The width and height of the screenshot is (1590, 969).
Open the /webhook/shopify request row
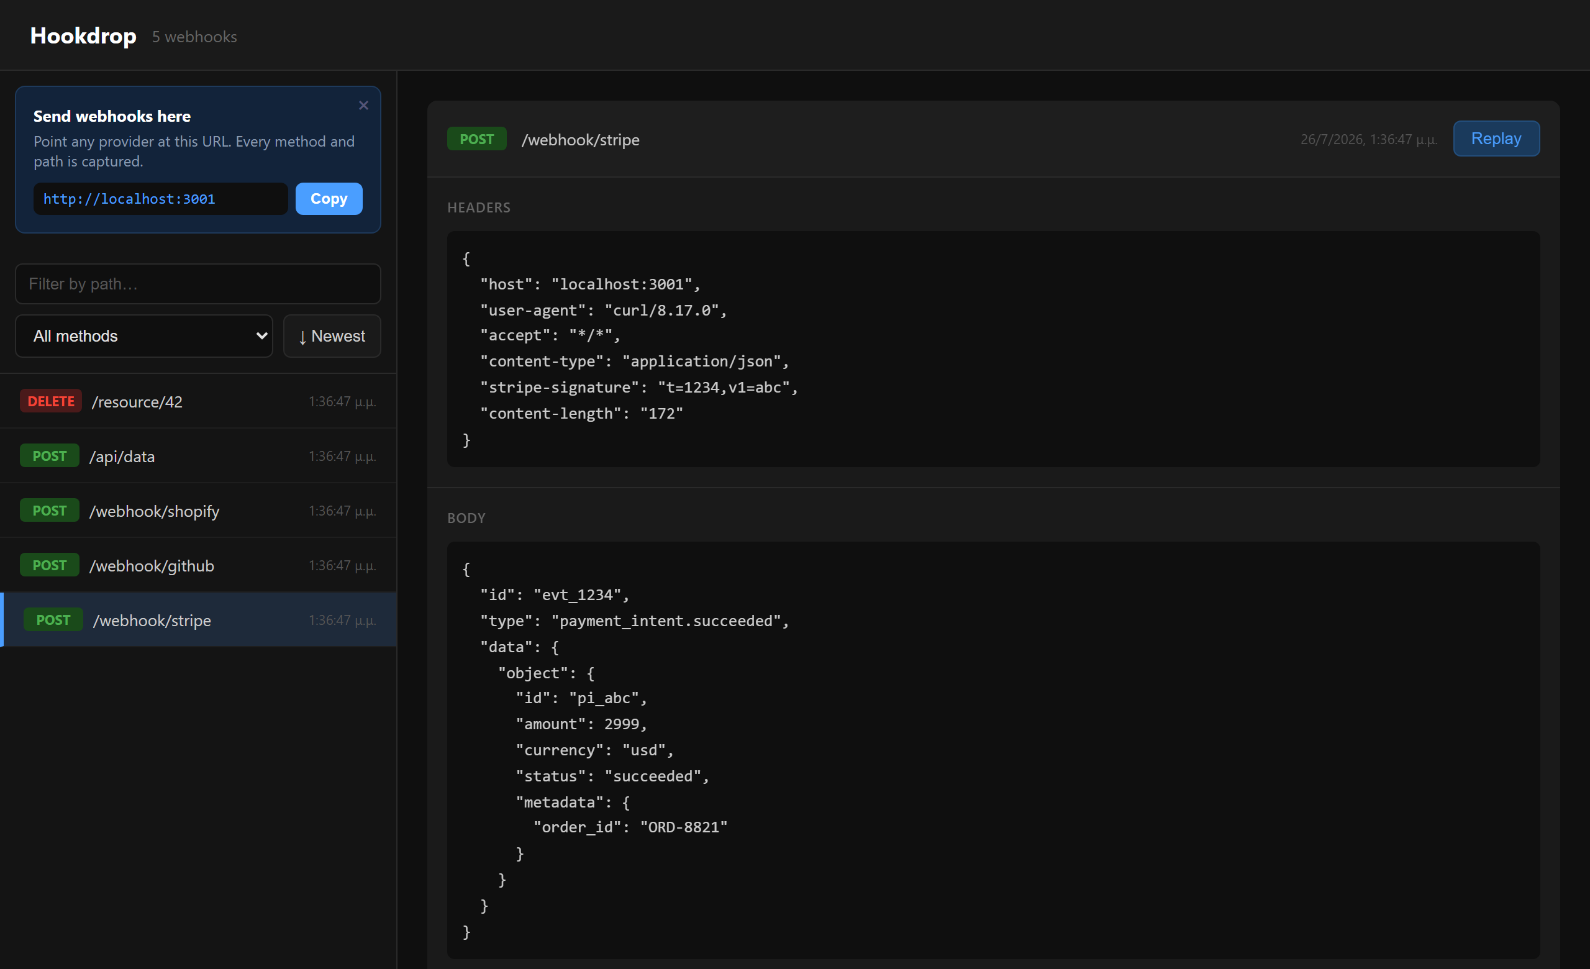click(x=198, y=511)
